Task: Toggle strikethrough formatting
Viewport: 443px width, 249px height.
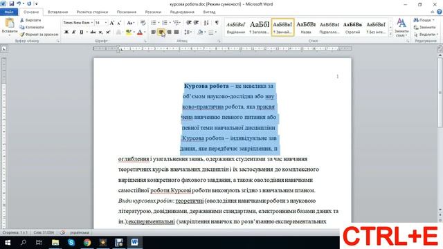Action: pos(93,33)
